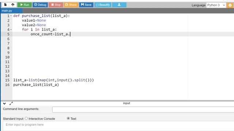Image resolution: width=234 pixels, height=131 pixels.
Task: Click line number 10 in the gutter
Action: tap(7, 57)
